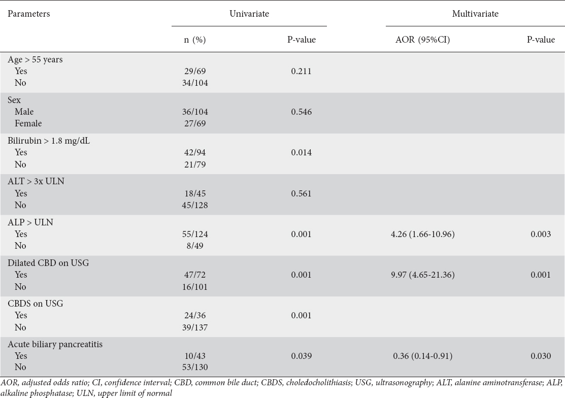Click the 29/69 value cell
This screenshot has width=565, height=398.
coord(195,71)
